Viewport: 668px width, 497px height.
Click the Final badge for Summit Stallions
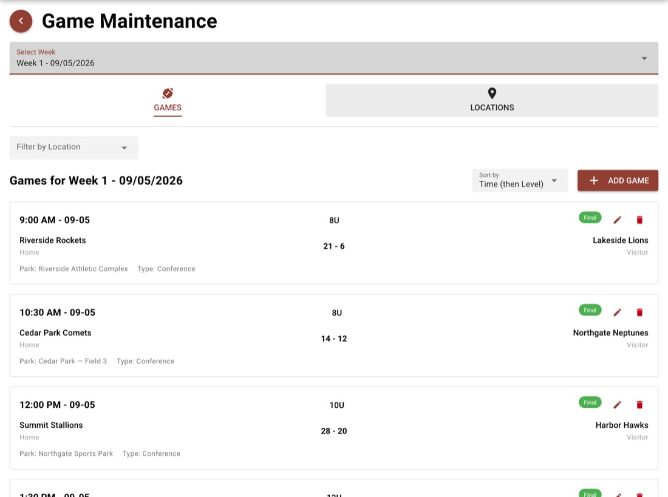pos(590,402)
